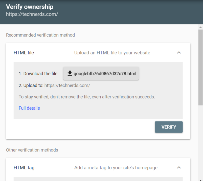Select the HTML file method title

click(x=24, y=53)
